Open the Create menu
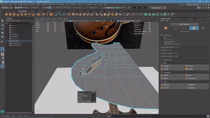Viewport: 210px width, 118px height. [10, 4]
